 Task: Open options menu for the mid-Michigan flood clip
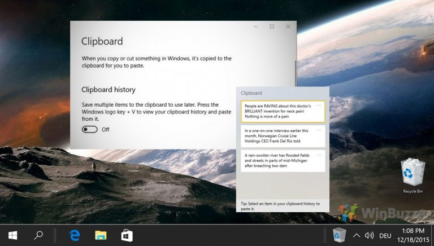coord(319,155)
